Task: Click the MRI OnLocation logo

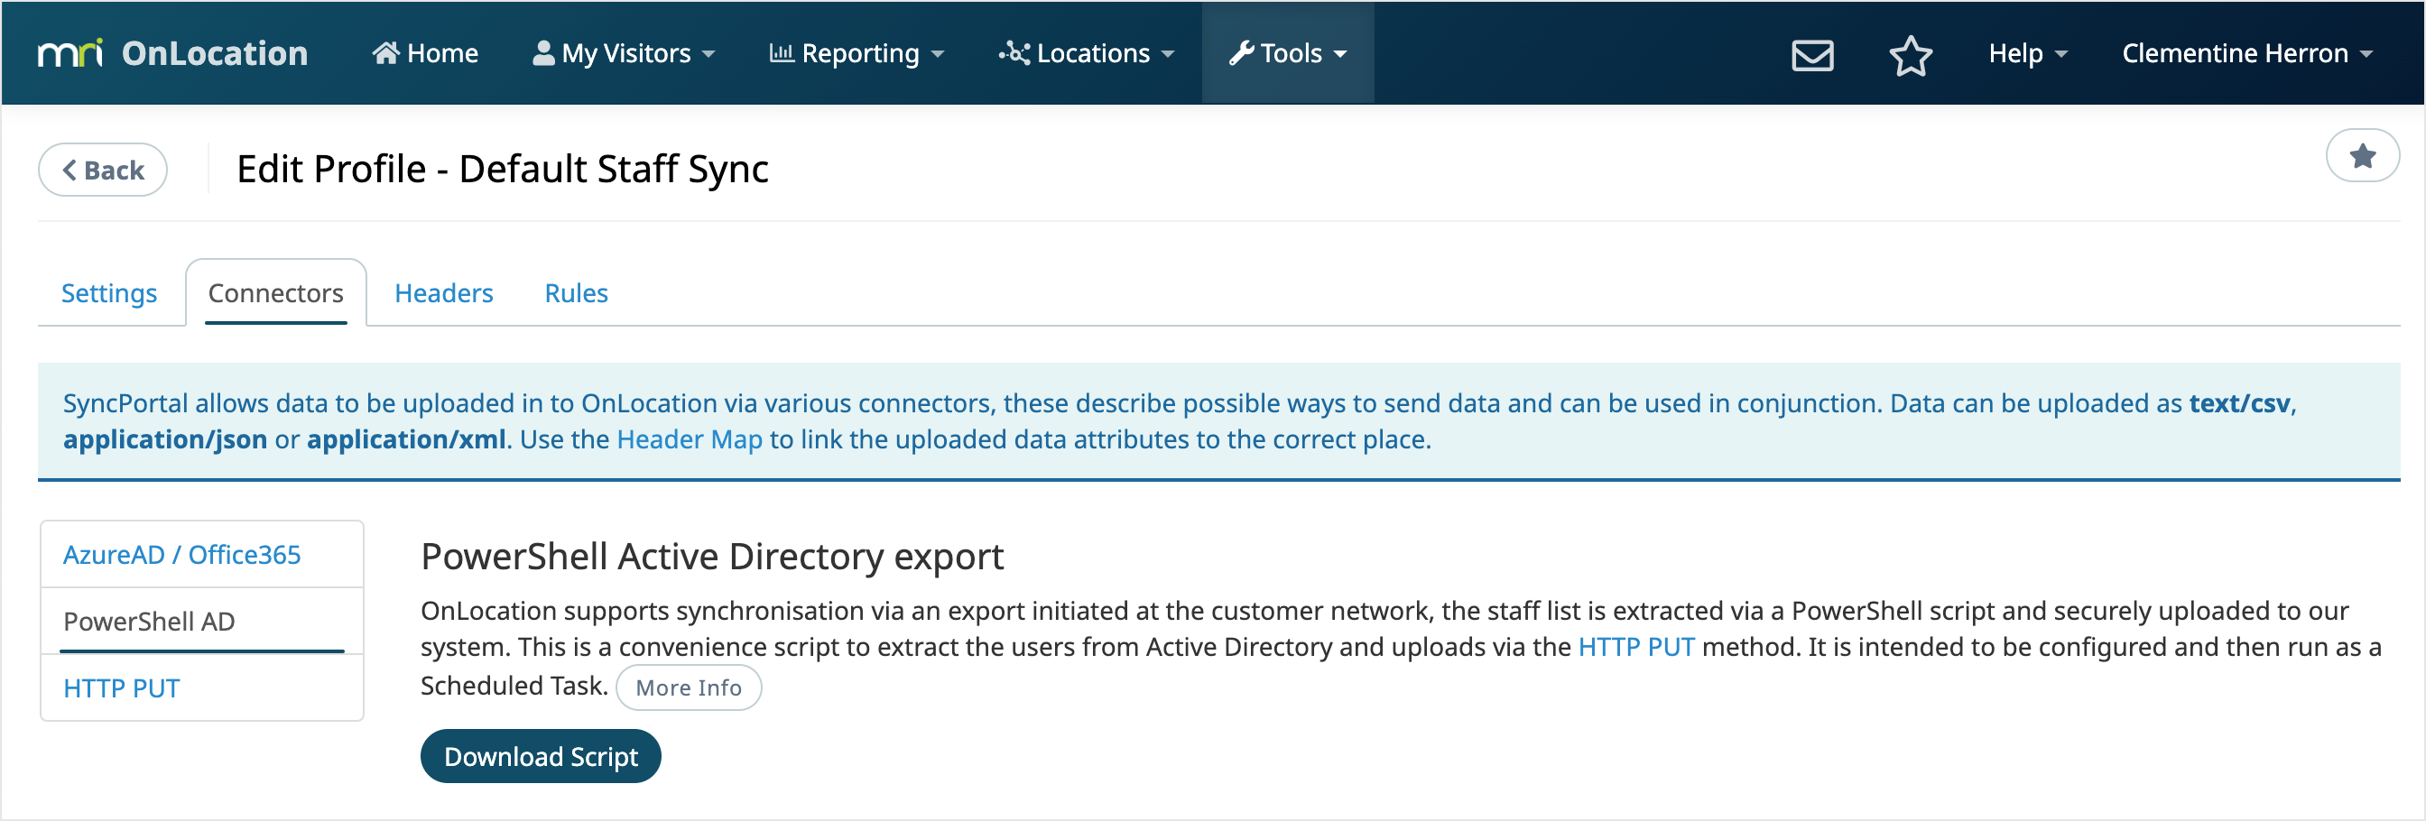Action: point(173,53)
